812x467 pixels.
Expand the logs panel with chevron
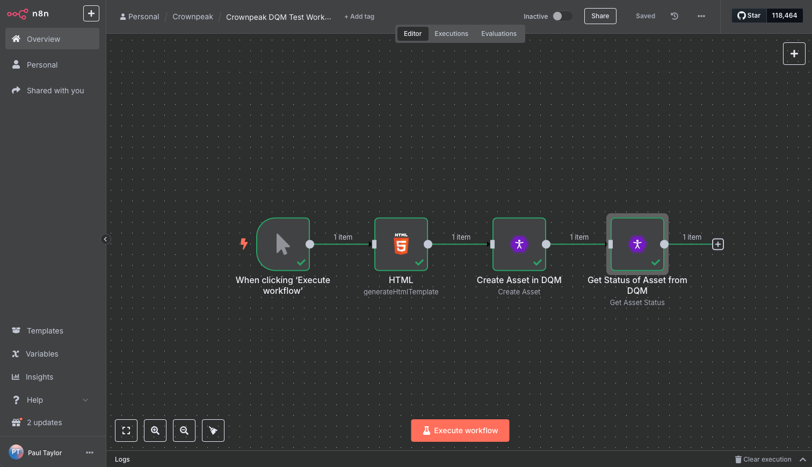(x=803, y=459)
